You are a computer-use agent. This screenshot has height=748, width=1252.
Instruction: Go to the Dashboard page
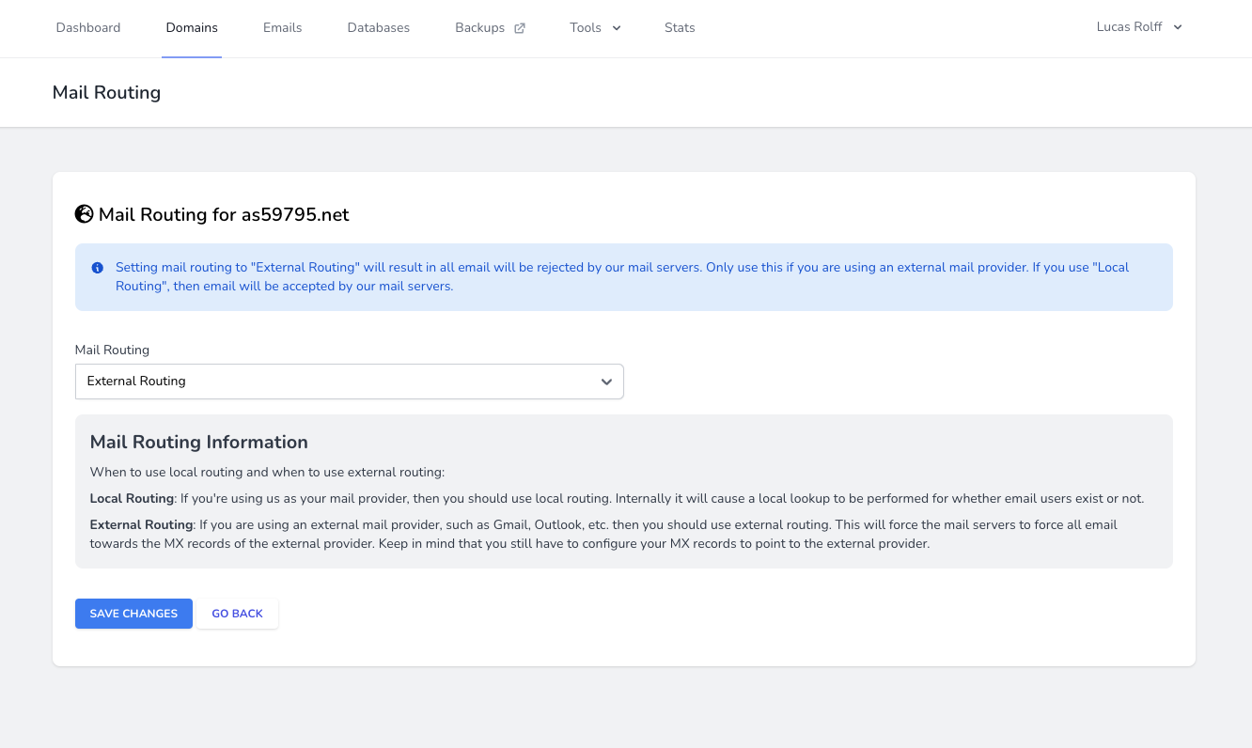click(x=88, y=28)
